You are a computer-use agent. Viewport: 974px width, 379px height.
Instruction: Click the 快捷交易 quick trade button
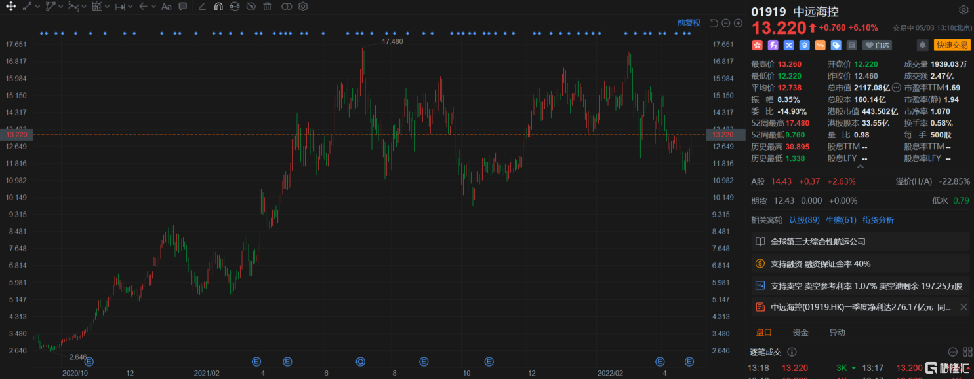coord(952,45)
